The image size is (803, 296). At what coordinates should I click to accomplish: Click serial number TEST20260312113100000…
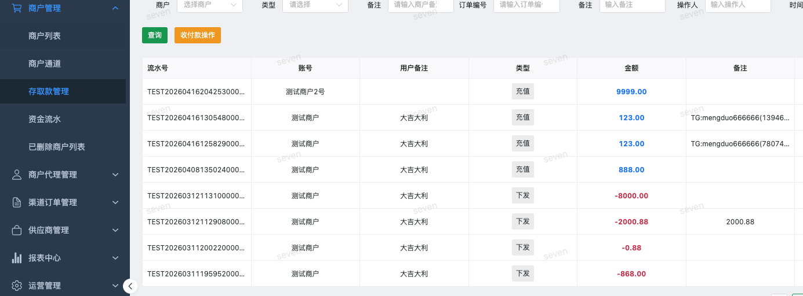(196, 196)
